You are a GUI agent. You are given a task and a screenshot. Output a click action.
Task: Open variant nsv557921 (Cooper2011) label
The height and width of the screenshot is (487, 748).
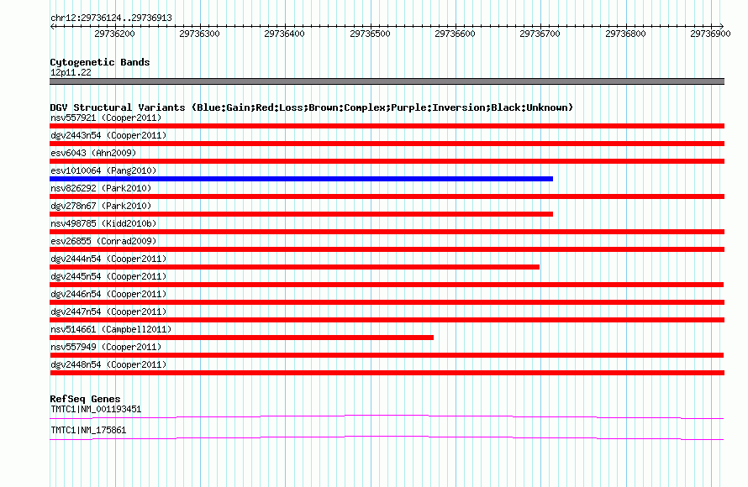[106, 118]
